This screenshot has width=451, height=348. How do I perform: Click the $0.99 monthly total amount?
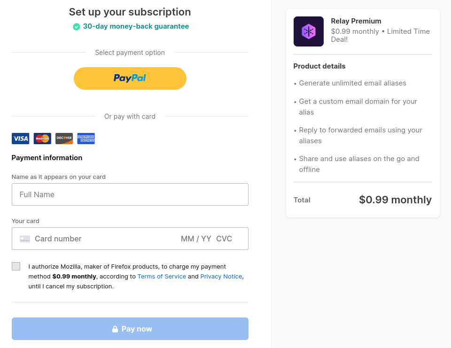coord(395,200)
